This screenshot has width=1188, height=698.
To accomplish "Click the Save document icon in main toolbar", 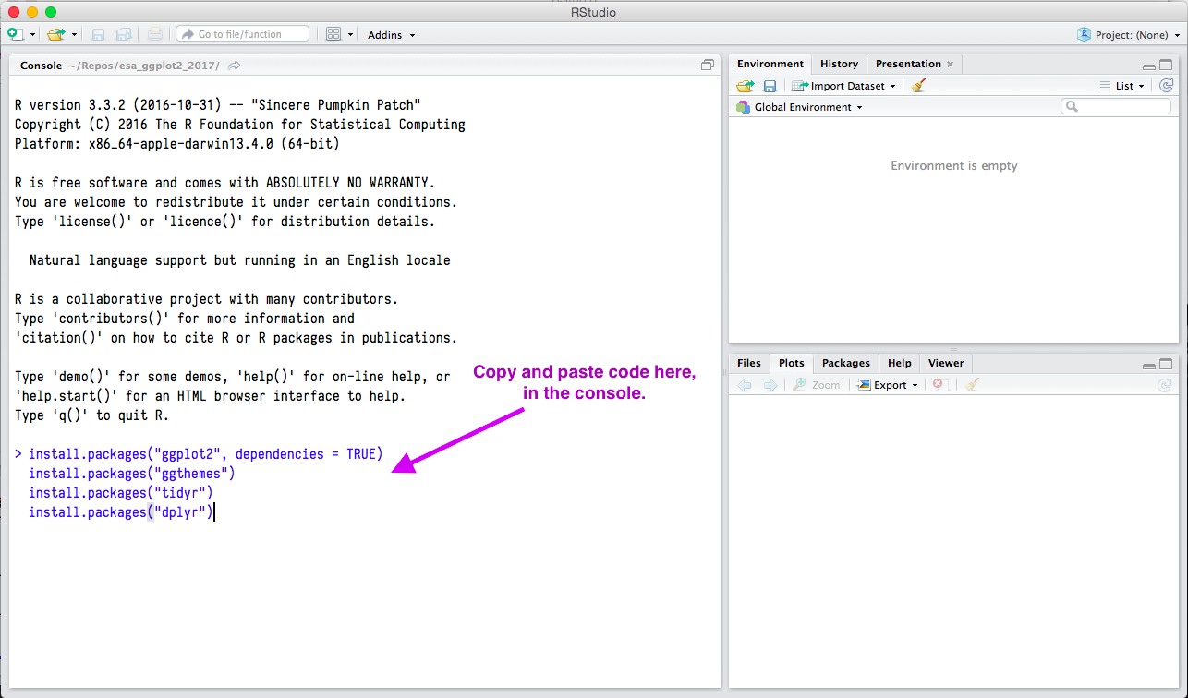I will pos(99,34).
